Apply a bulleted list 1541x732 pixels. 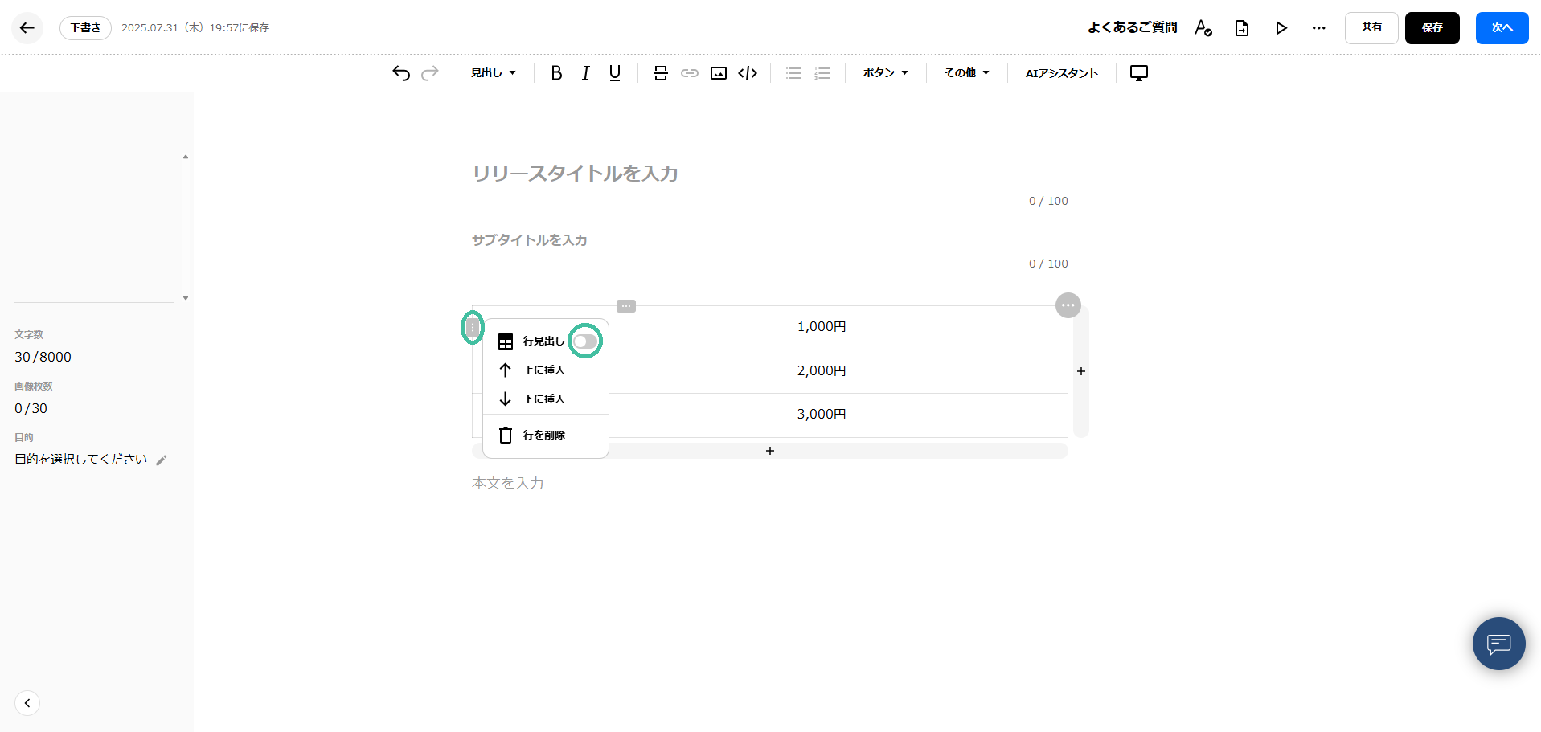pyautogui.click(x=793, y=72)
